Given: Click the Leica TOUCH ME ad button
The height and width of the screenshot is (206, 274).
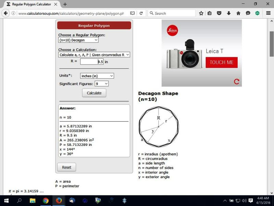Looking at the screenshot, I should (x=222, y=62).
